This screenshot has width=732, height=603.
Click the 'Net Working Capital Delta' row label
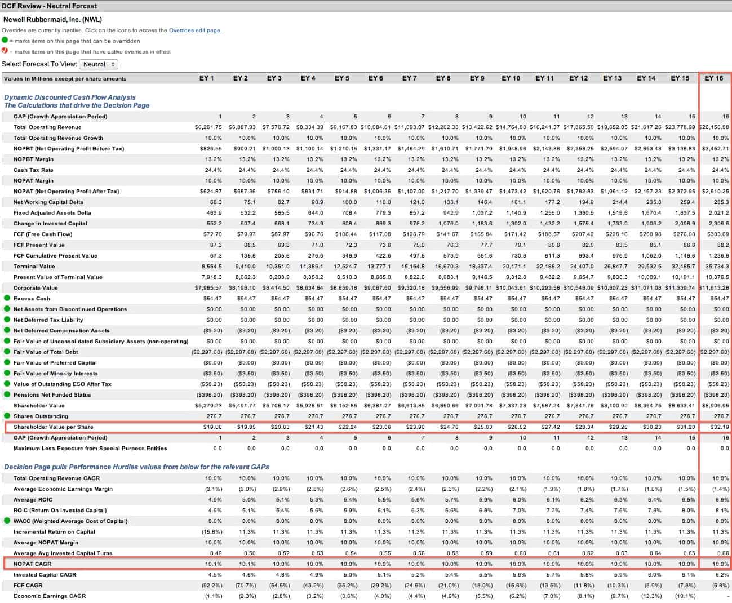pyautogui.click(x=48, y=202)
